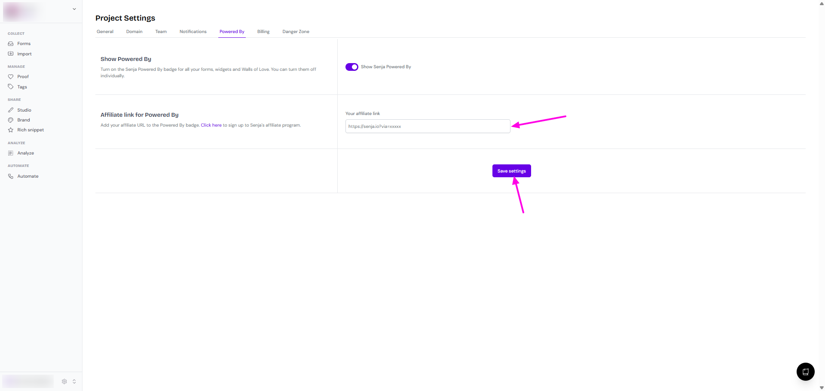Viewport: 825px width, 391px height.
Task: Click the Import icon in sidebar
Action: point(11,54)
